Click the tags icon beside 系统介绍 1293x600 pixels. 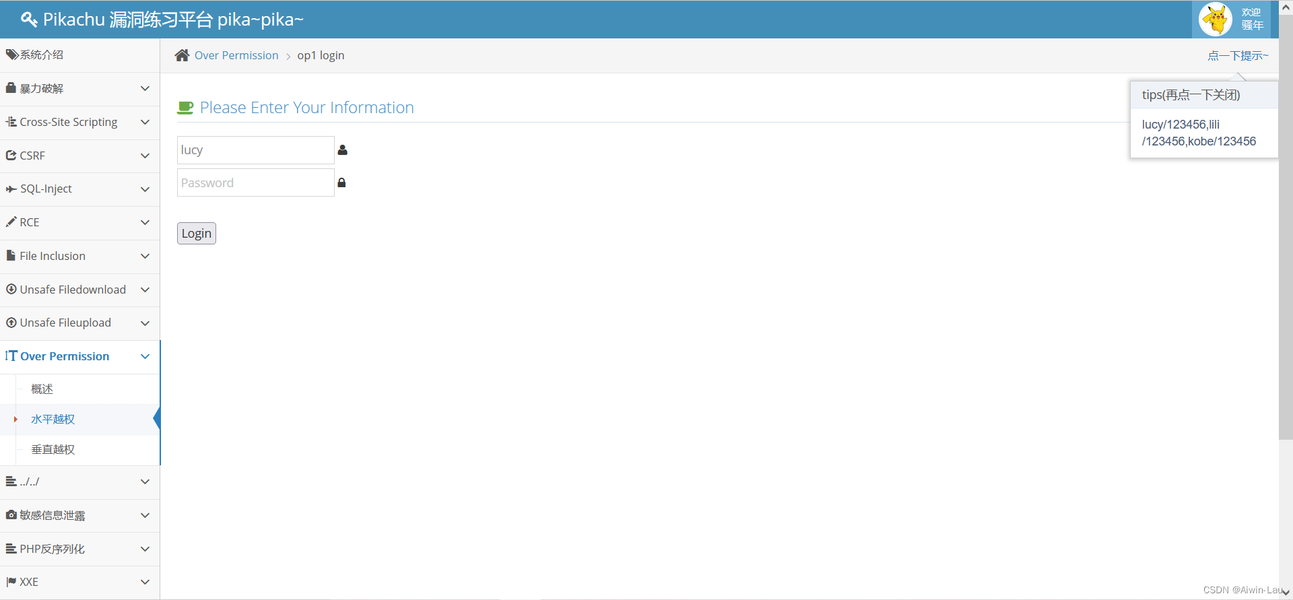11,55
